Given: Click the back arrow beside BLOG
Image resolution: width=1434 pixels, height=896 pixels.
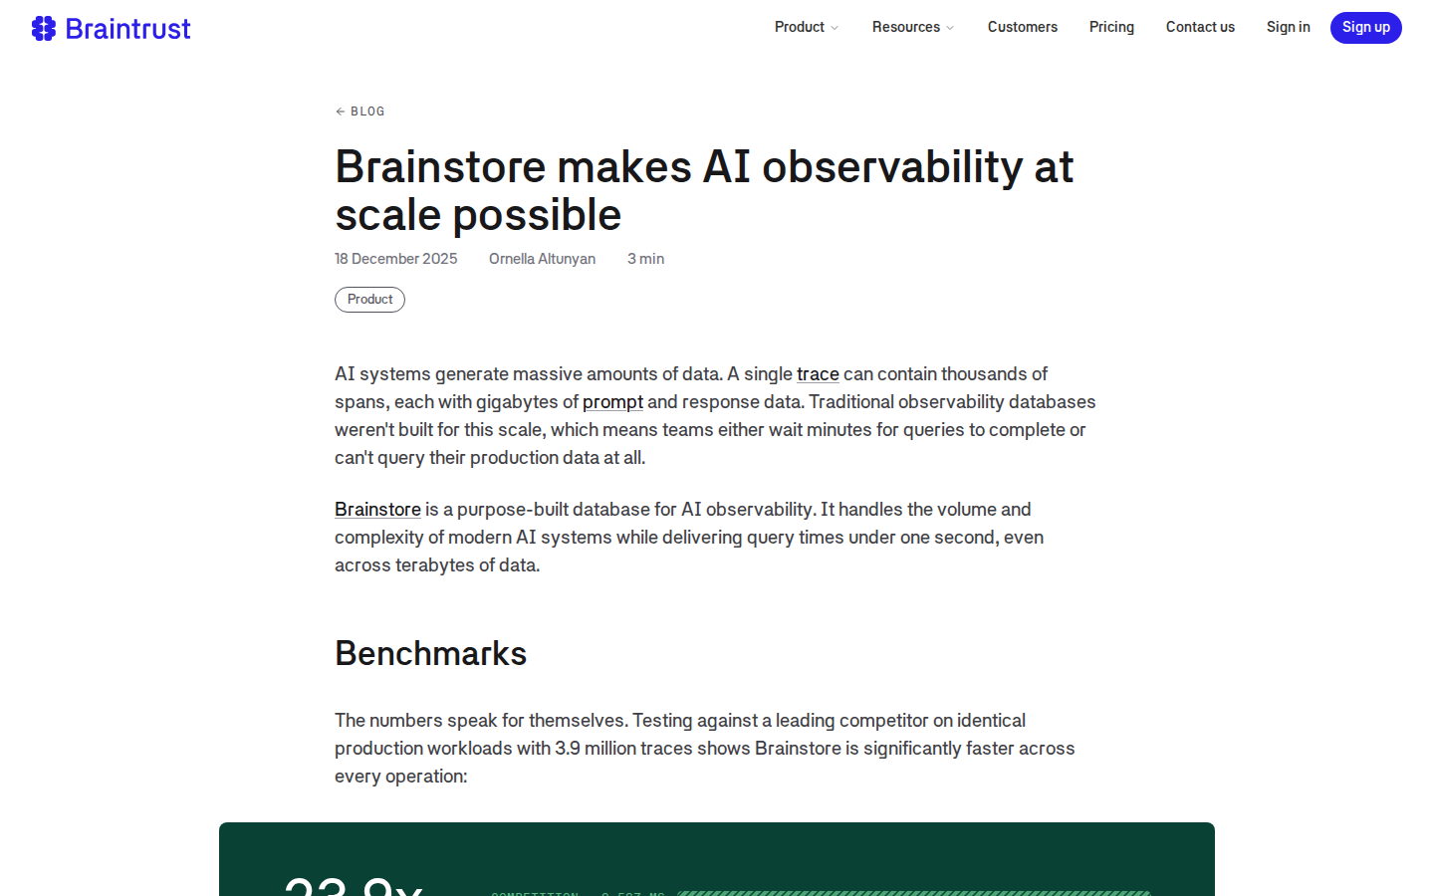Looking at the screenshot, I should (340, 112).
